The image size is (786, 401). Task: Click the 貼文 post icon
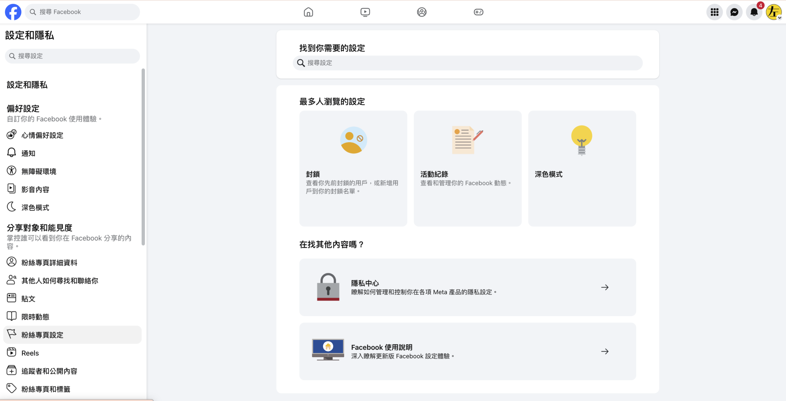click(12, 298)
